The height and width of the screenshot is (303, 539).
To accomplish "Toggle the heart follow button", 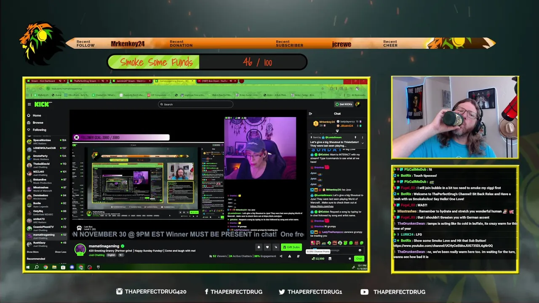I will coord(267,247).
